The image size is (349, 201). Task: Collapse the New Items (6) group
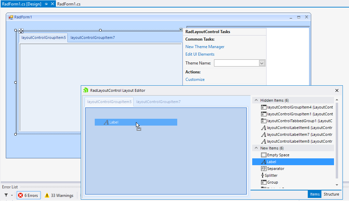[x=256, y=148]
